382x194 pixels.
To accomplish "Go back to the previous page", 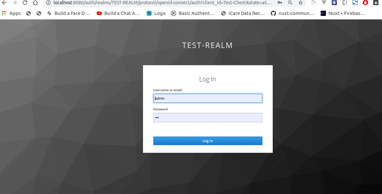I will click(4, 3).
